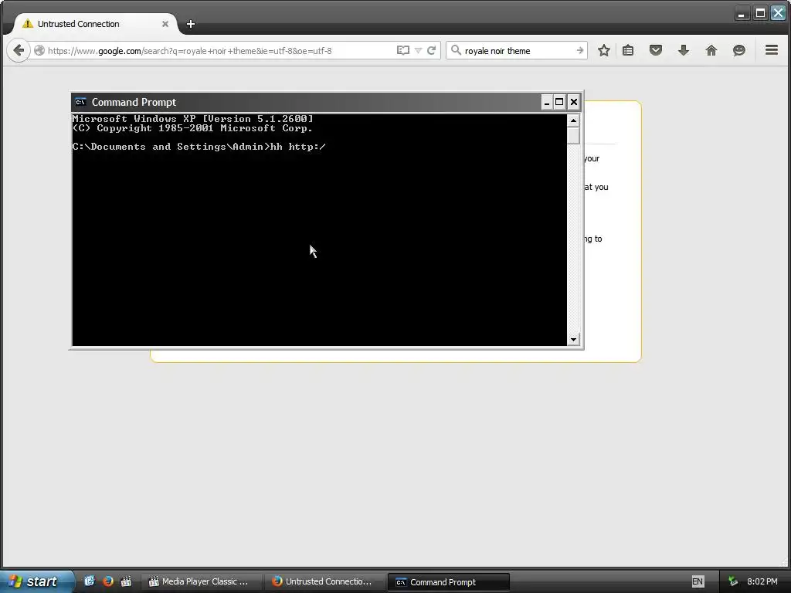
Task: Maximize the Firefox window
Action: 760,13
